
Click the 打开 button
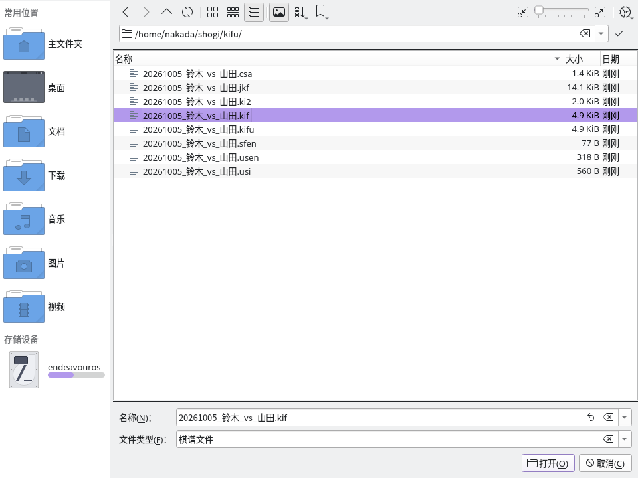point(548,463)
